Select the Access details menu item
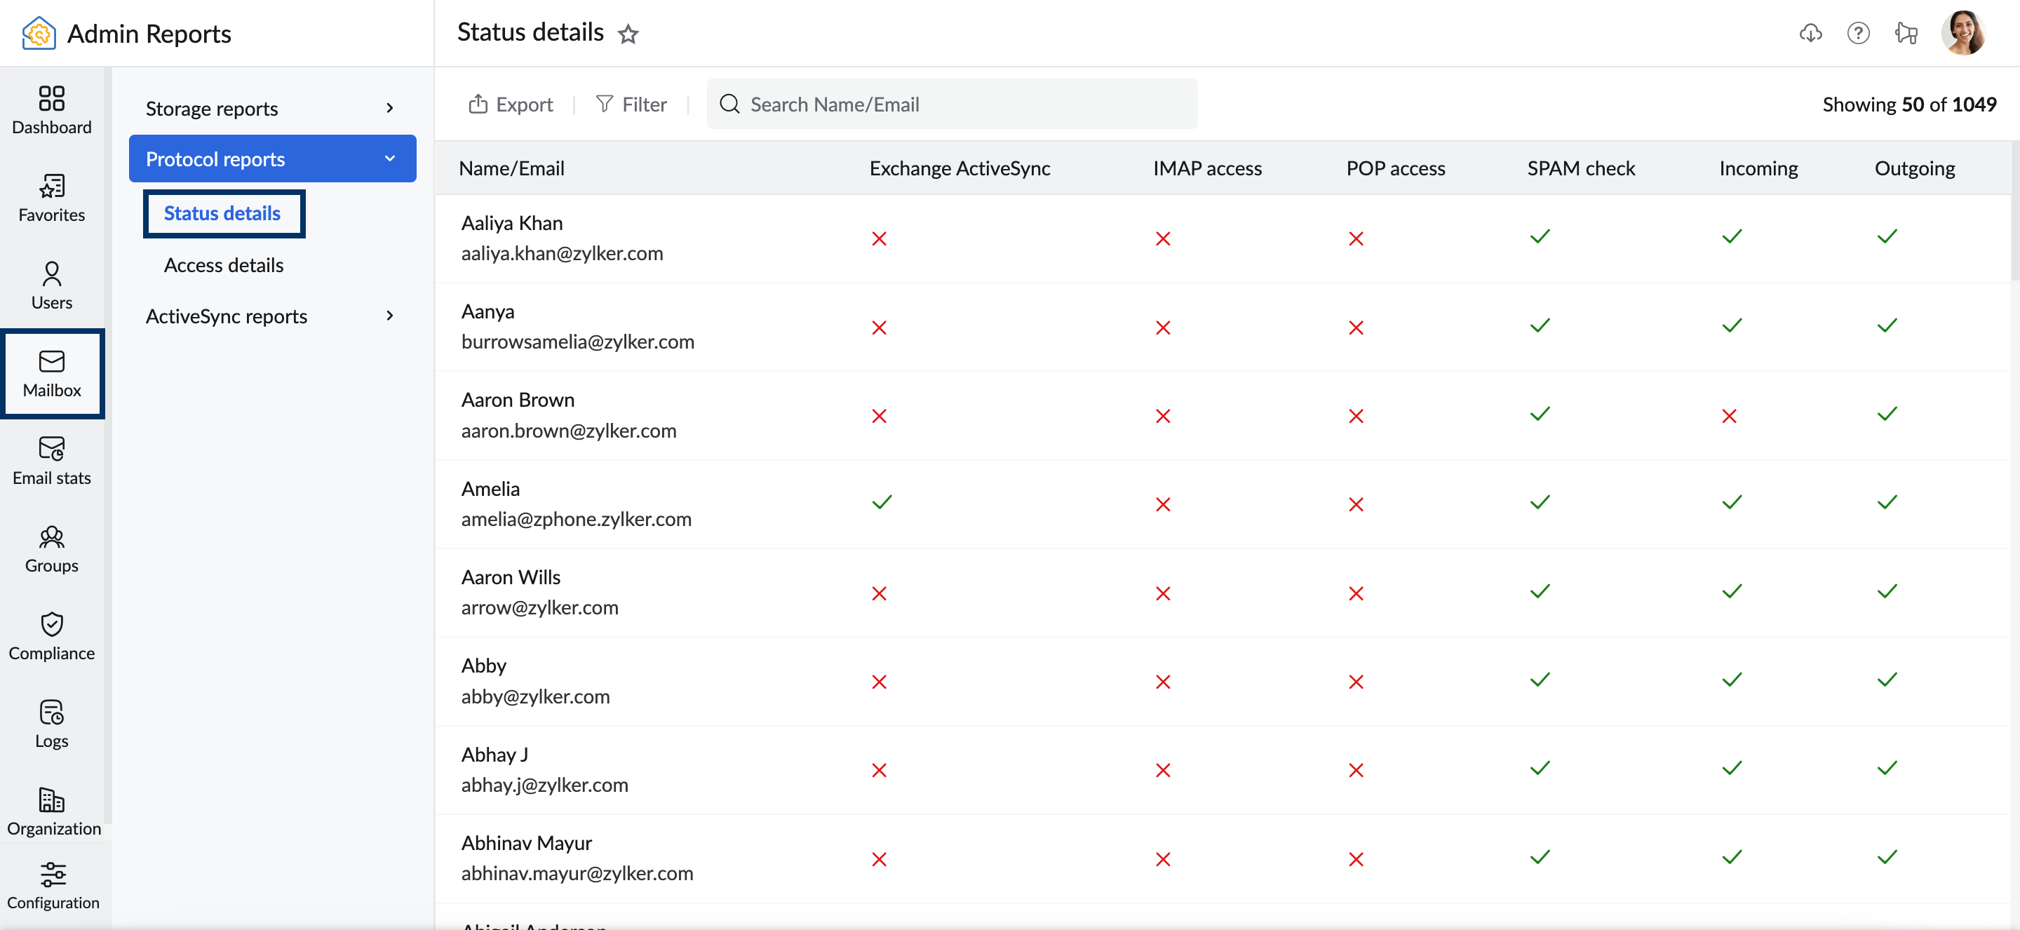The width and height of the screenshot is (2020, 930). 223,264
